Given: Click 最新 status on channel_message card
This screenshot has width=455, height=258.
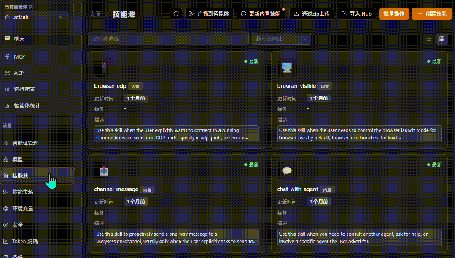Looking at the screenshot, I should (251, 165).
